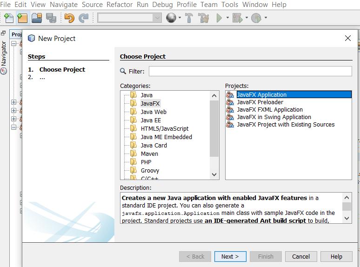Click the Redo arrow icon

tap(84, 18)
